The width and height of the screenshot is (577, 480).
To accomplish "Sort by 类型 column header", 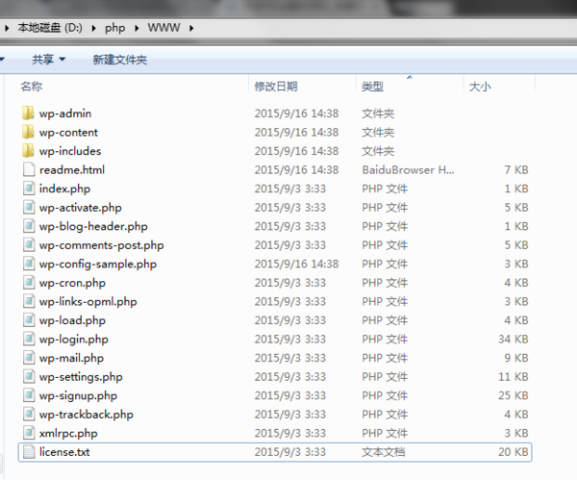I will pos(373,87).
